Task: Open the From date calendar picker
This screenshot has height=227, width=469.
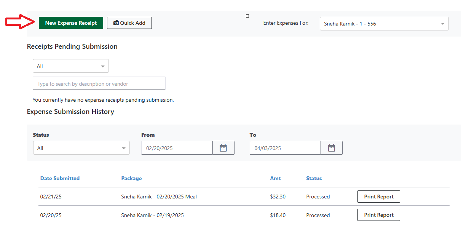Action: click(223, 148)
